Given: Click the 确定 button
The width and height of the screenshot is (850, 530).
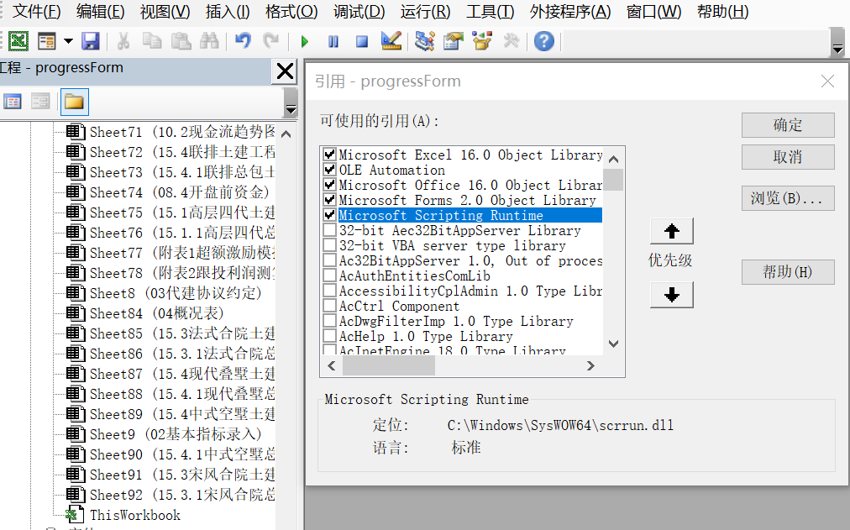Looking at the screenshot, I should point(788,125).
